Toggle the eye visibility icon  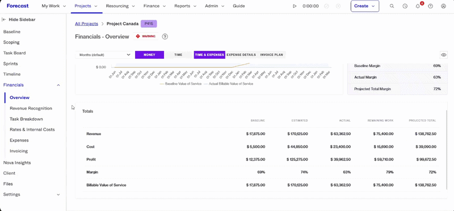coord(443,55)
